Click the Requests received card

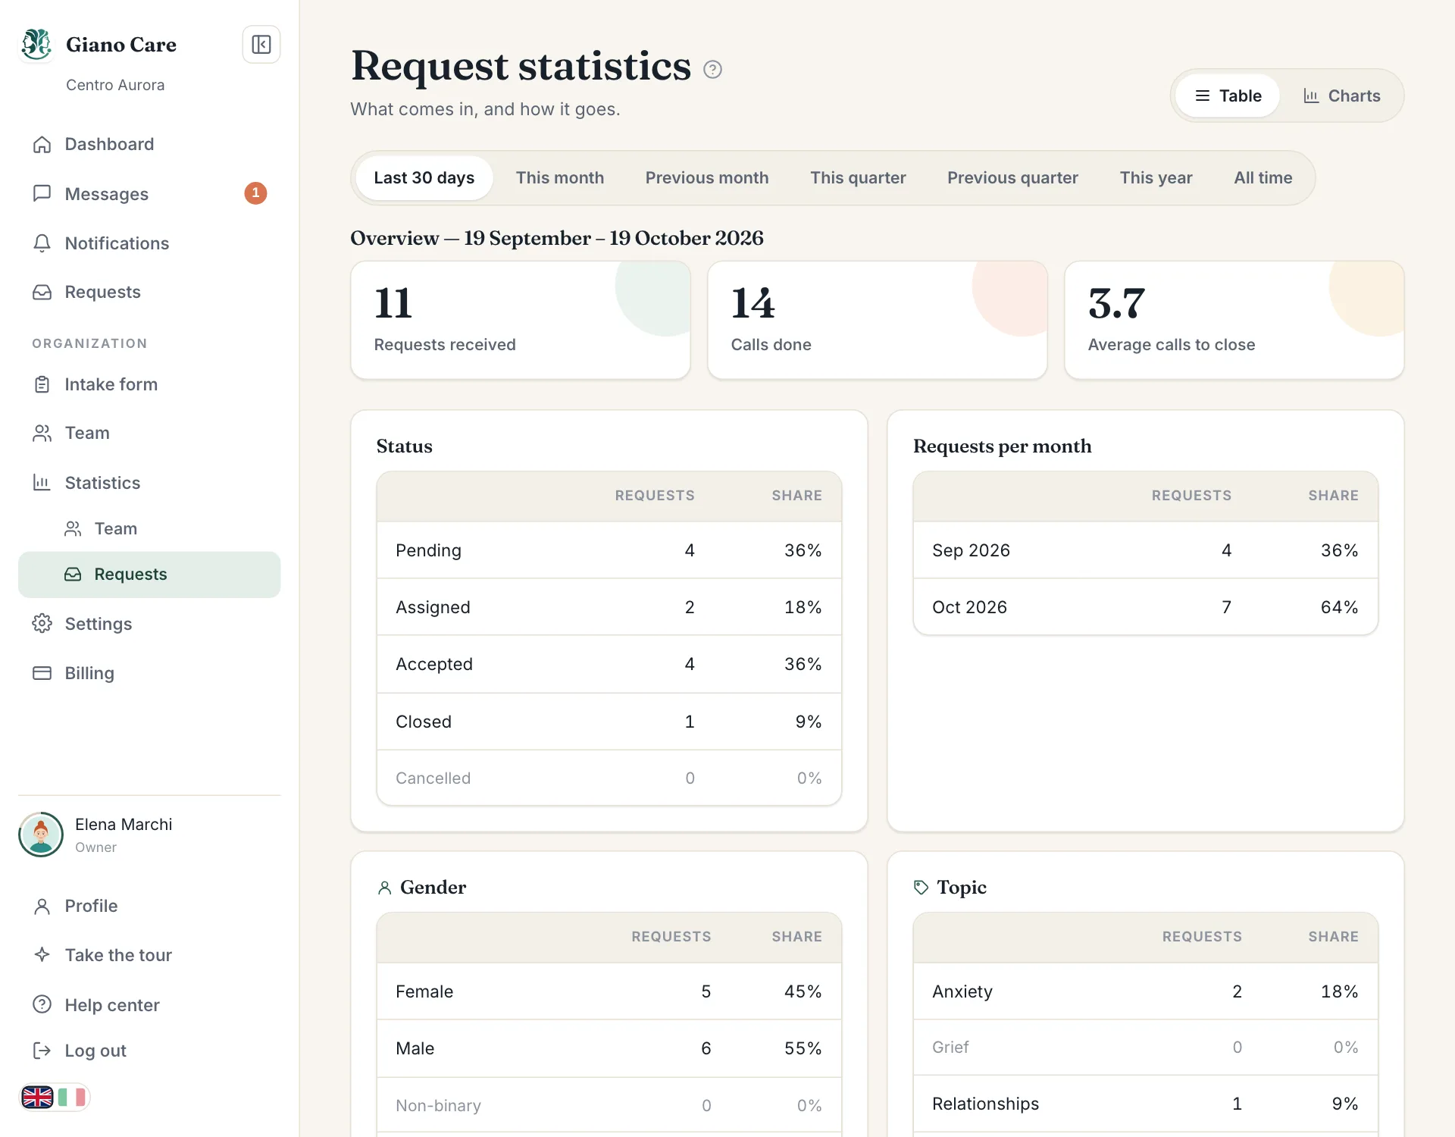[x=521, y=320]
